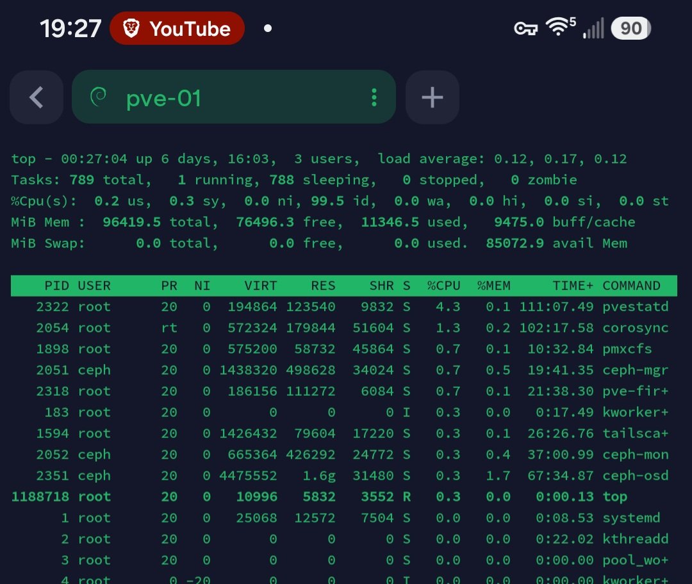Open the pve-01 session tab
Viewport: 692px width, 584px height.
pos(233,97)
